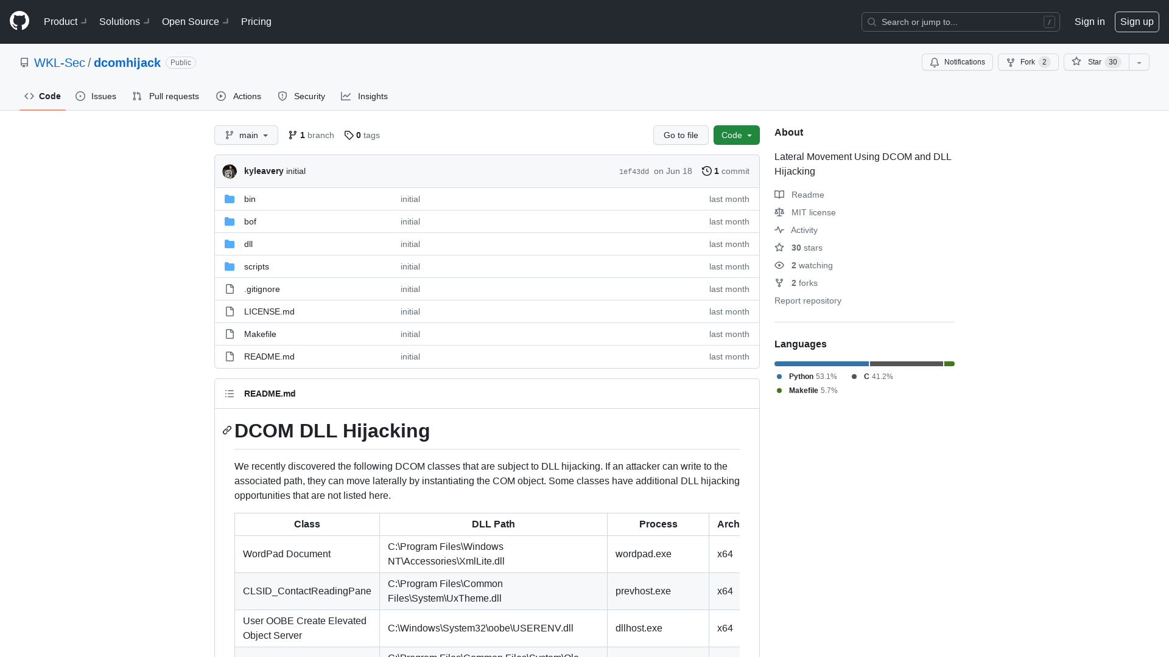Click the Notifications button label
The width and height of the screenshot is (1169, 657).
pyautogui.click(x=964, y=62)
